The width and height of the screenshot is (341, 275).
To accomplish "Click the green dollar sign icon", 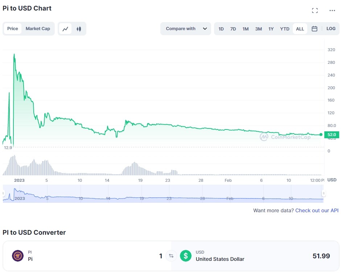I will [x=185, y=256].
